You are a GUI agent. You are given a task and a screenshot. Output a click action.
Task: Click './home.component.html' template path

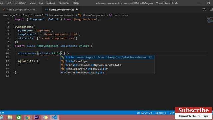[x=60, y=34]
